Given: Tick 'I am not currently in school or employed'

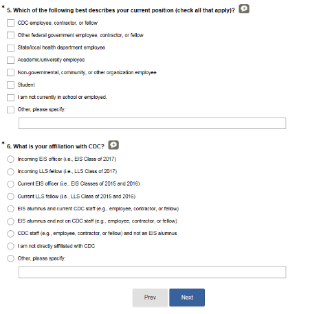Looking at the screenshot, I should coord(10,98).
